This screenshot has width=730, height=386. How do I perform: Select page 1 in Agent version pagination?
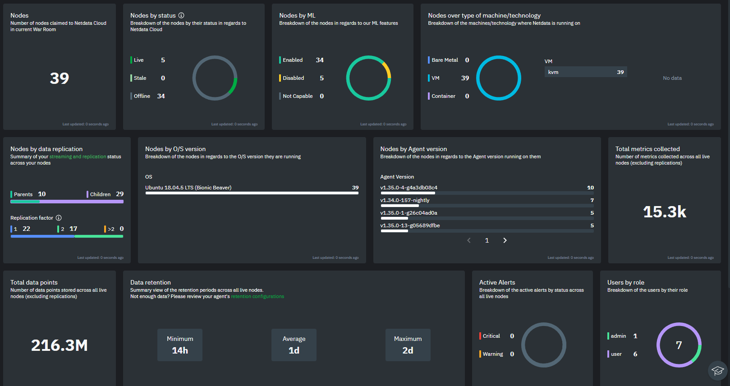click(487, 240)
